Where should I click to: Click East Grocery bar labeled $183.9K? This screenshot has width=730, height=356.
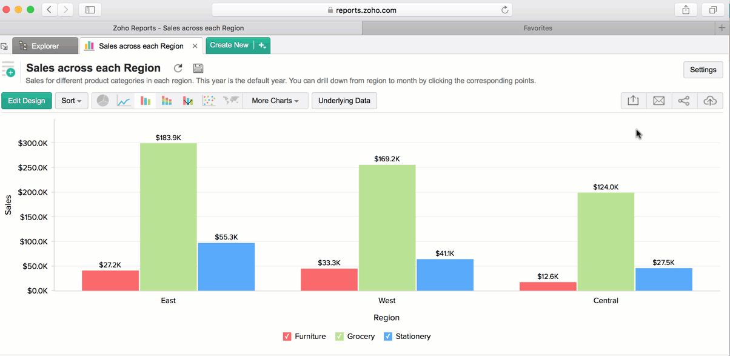tap(169, 217)
